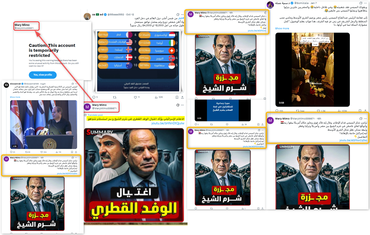This screenshot has width=370, height=235.
Task: Click the #قطر hashtag in sa ad post
Action: coord(181,18)
